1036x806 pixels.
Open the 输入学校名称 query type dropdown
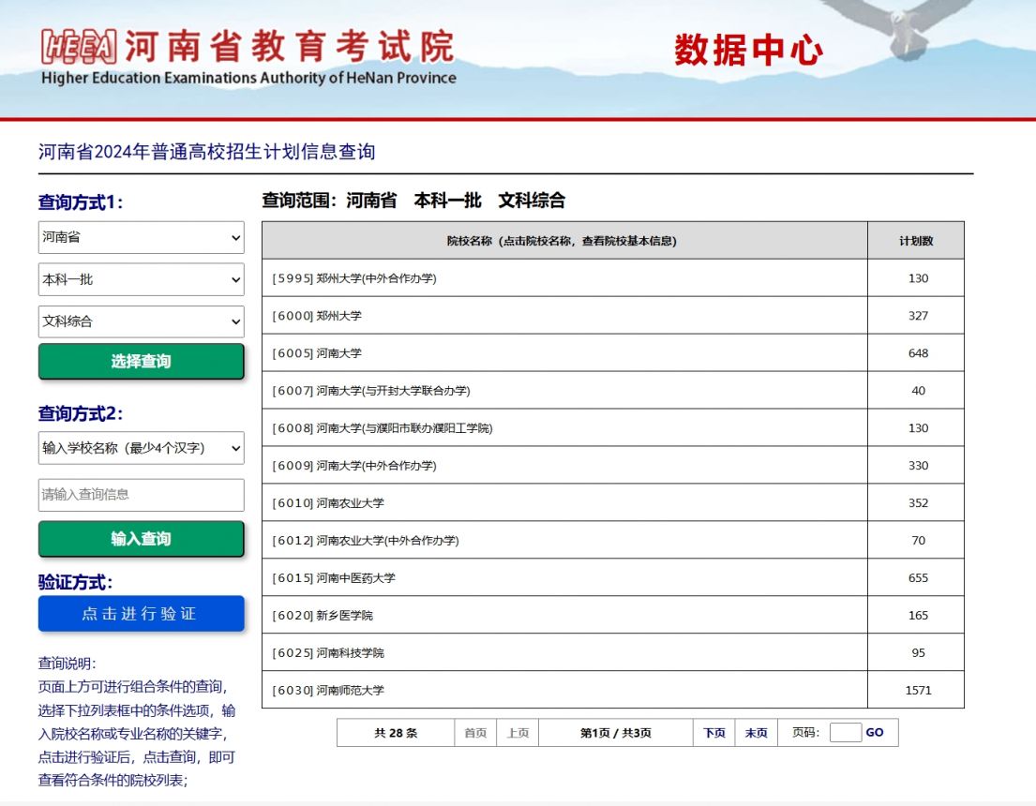coord(142,448)
